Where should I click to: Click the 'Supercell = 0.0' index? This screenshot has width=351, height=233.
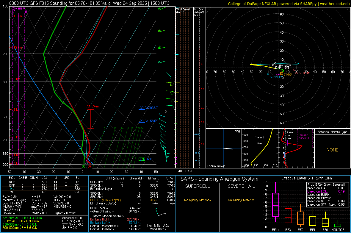point(72,218)
